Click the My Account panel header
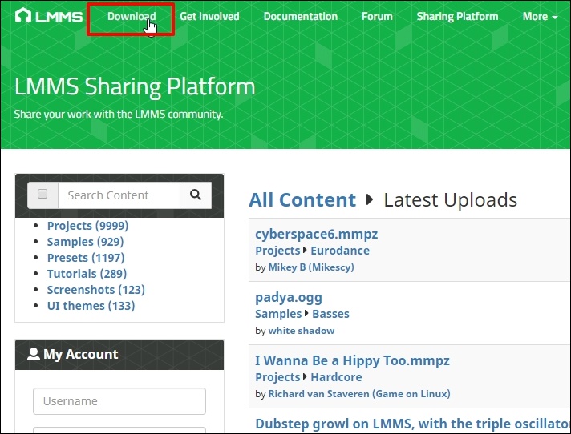 119,355
